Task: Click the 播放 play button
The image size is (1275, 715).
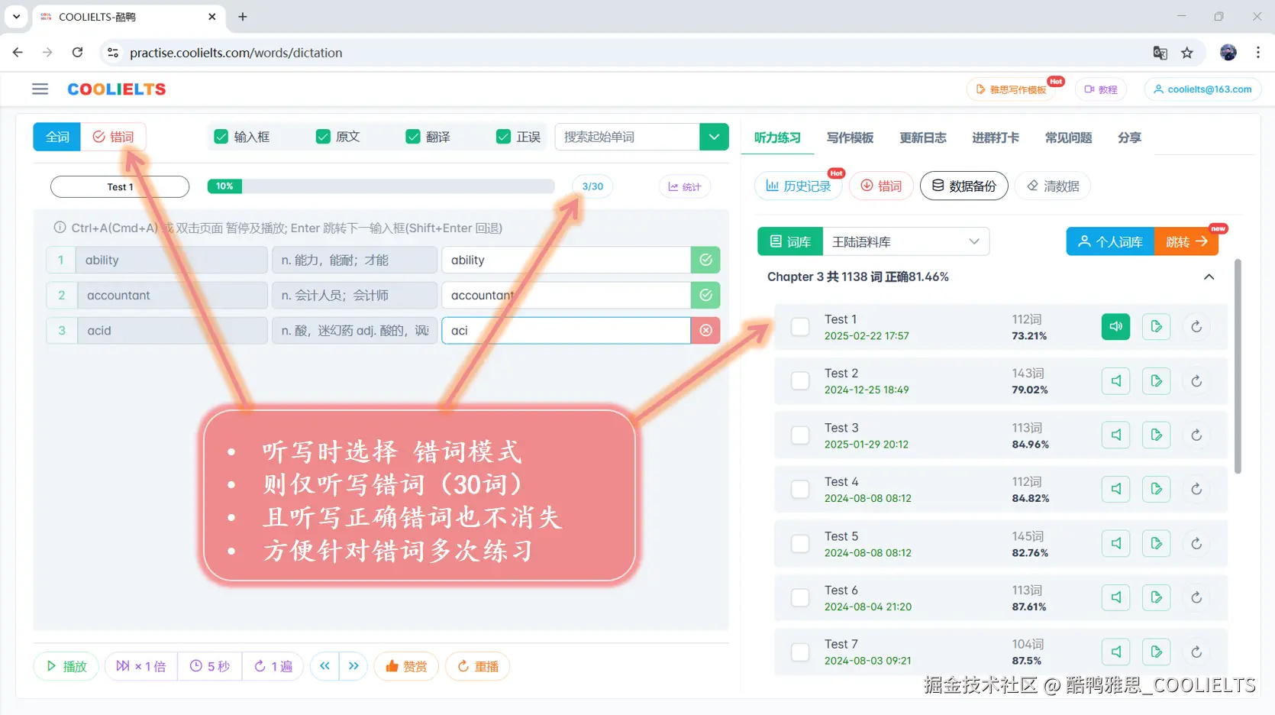Action: (x=66, y=666)
